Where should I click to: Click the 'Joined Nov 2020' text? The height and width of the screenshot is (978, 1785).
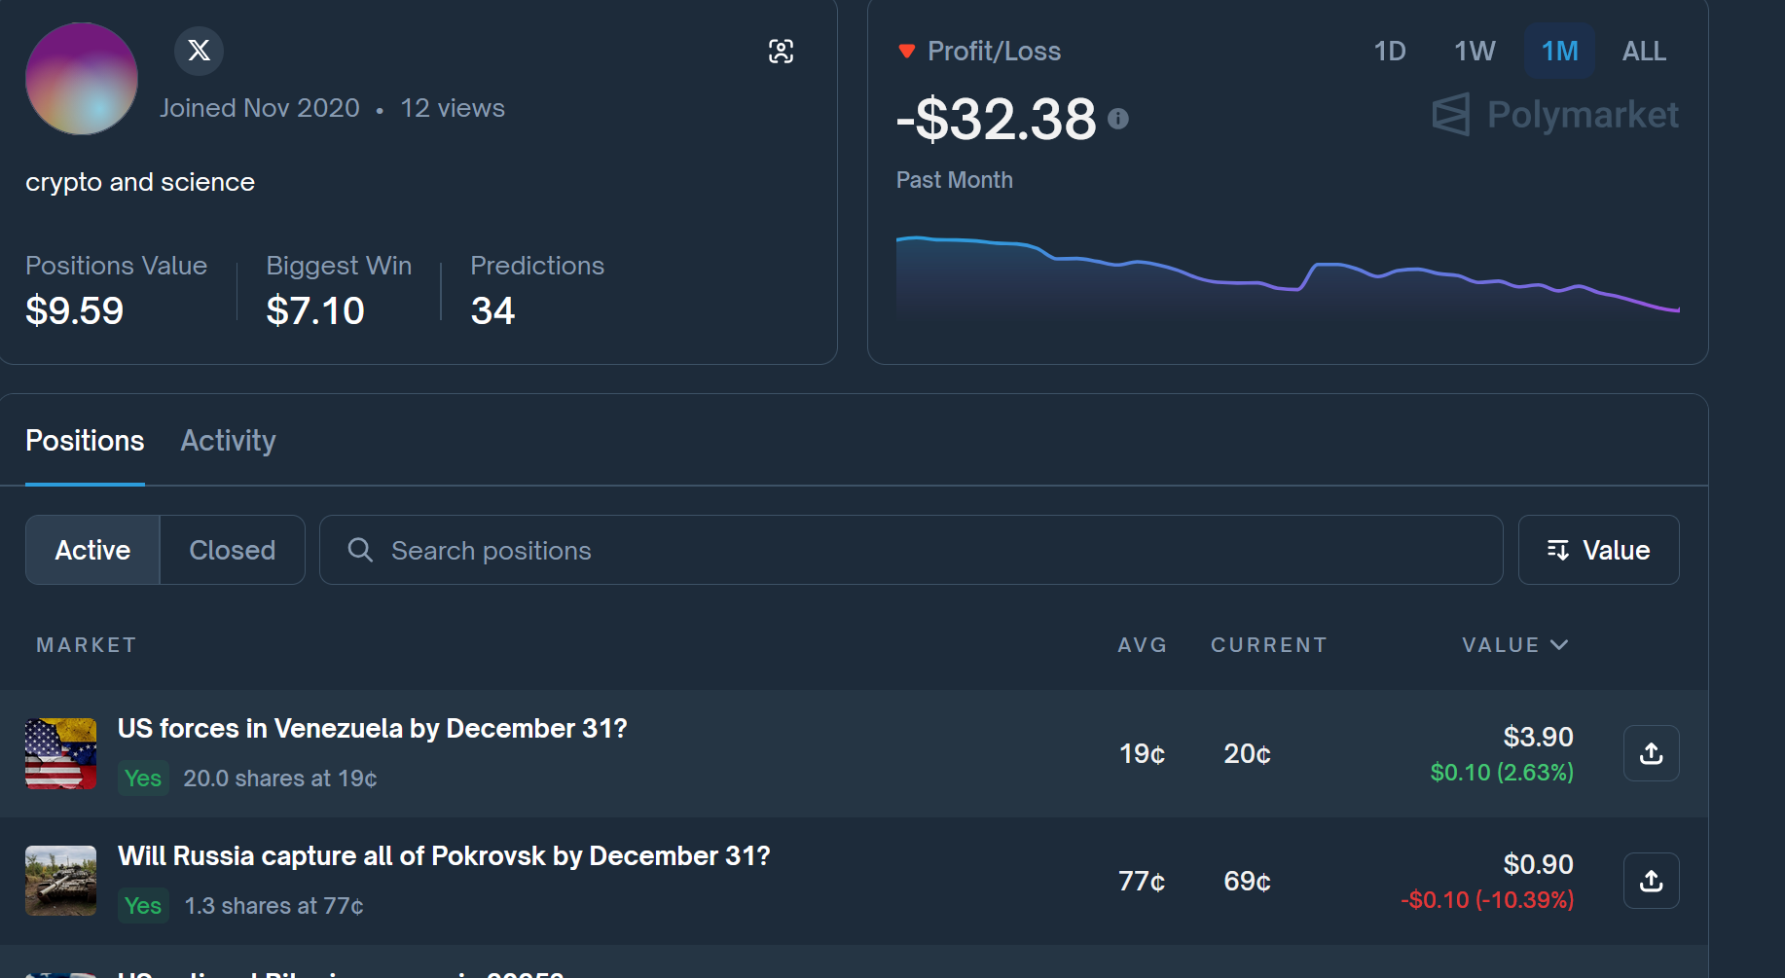coord(260,108)
